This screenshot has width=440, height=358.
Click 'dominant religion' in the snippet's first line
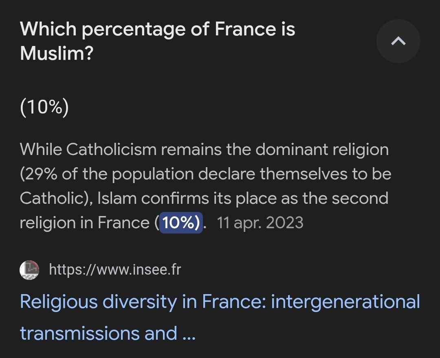pyautogui.click(x=322, y=150)
